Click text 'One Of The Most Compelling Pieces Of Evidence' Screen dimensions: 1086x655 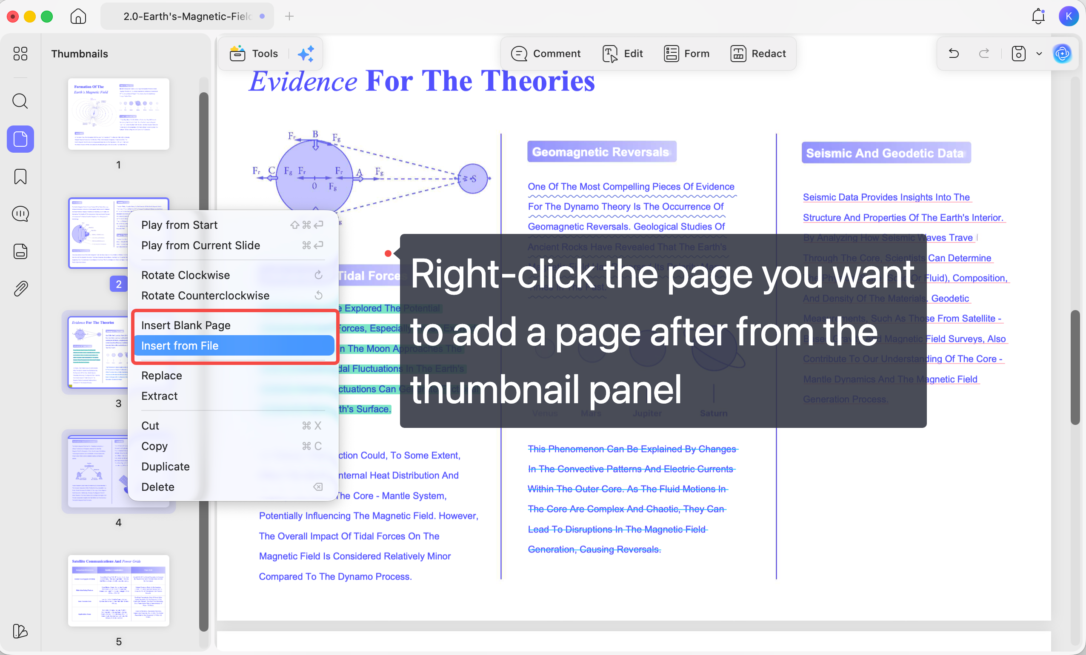pos(631,187)
